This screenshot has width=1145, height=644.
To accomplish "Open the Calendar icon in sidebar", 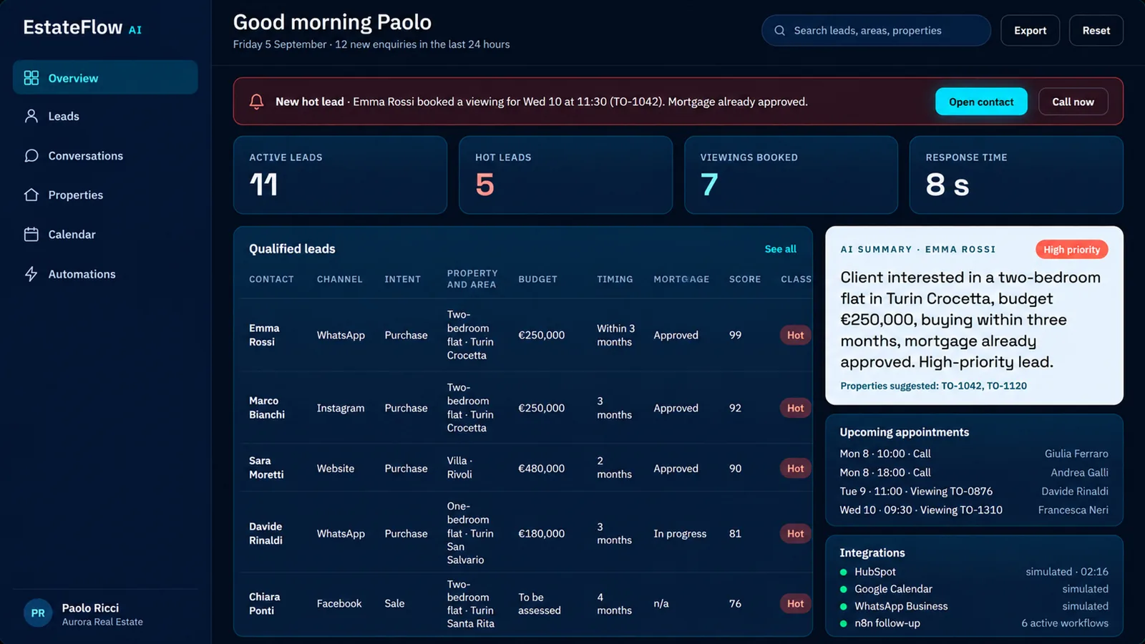I will coord(31,234).
